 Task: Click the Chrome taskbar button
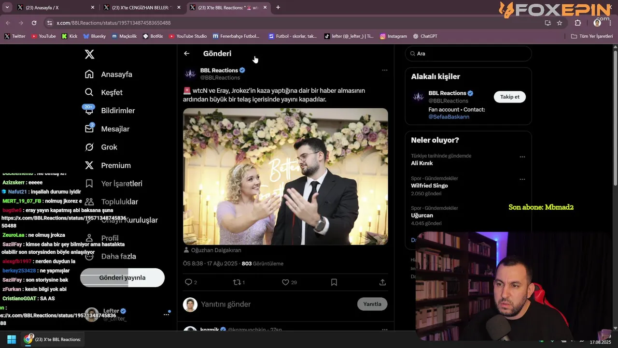pyautogui.click(x=53, y=339)
